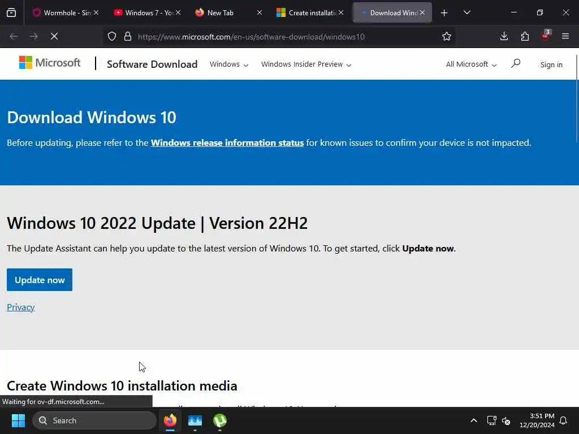This screenshot has height=434, width=579.
Task: List all tabs dropdown arrow
Action: point(466,13)
